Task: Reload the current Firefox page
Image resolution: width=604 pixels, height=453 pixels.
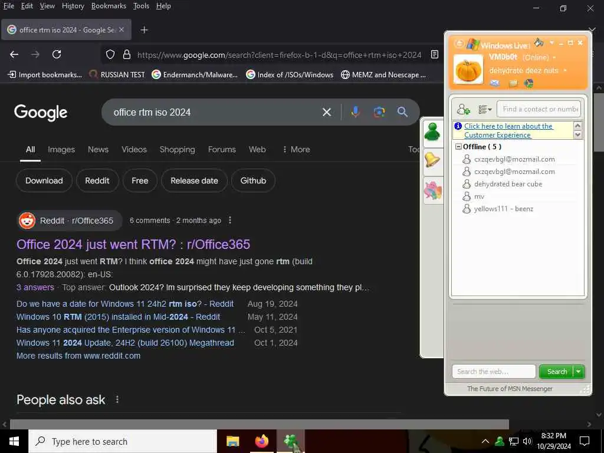Action: pyautogui.click(x=57, y=55)
